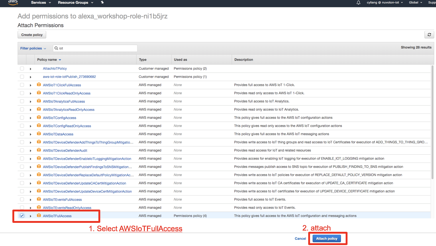The width and height of the screenshot is (436, 246).
Task: Click the Used as column header
Action: pyautogui.click(x=180, y=60)
